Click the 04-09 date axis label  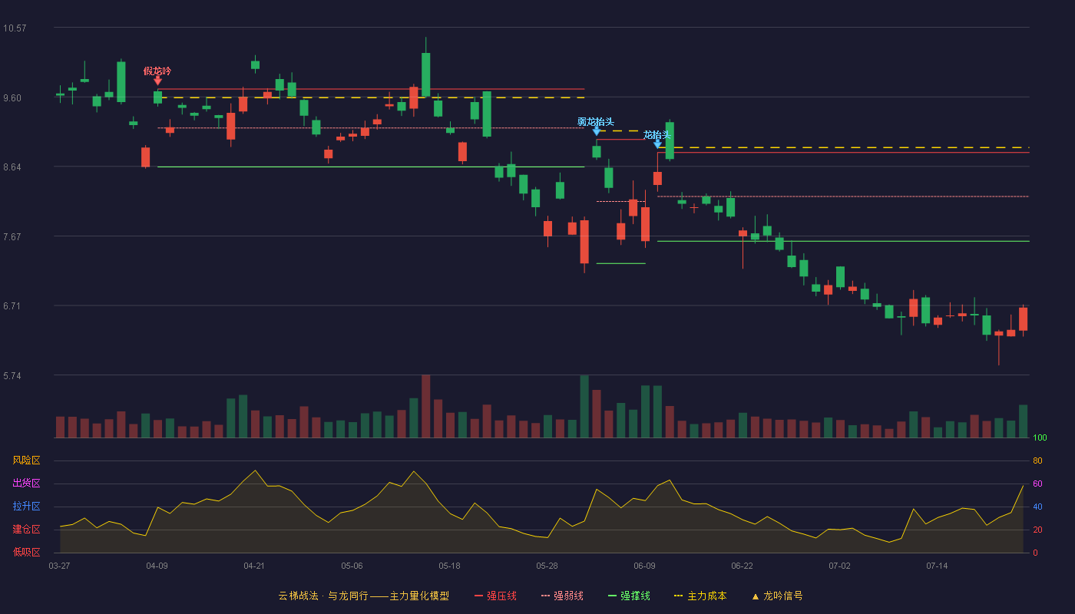pos(157,566)
